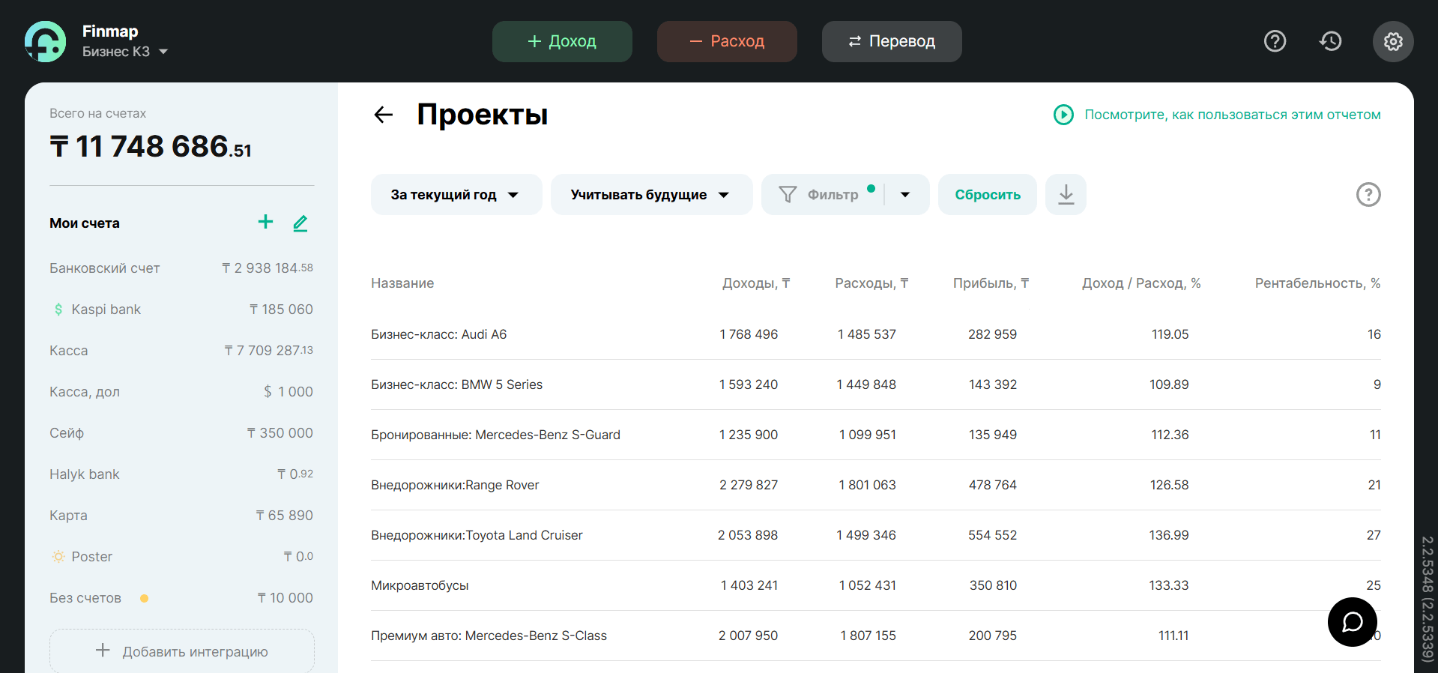Viewport: 1438px width, 673px height.
Task: Select the Без счетов row
Action: click(x=181, y=598)
